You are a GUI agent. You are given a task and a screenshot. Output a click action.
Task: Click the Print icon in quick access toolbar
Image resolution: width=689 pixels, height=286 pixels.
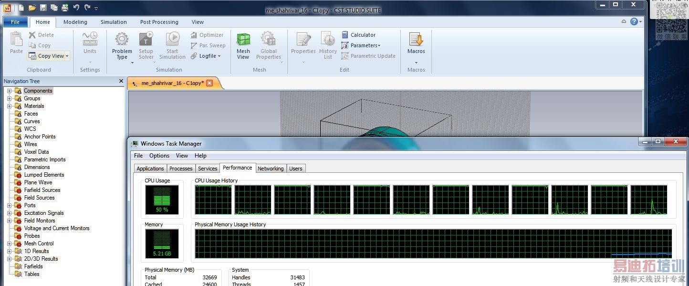(x=65, y=8)
